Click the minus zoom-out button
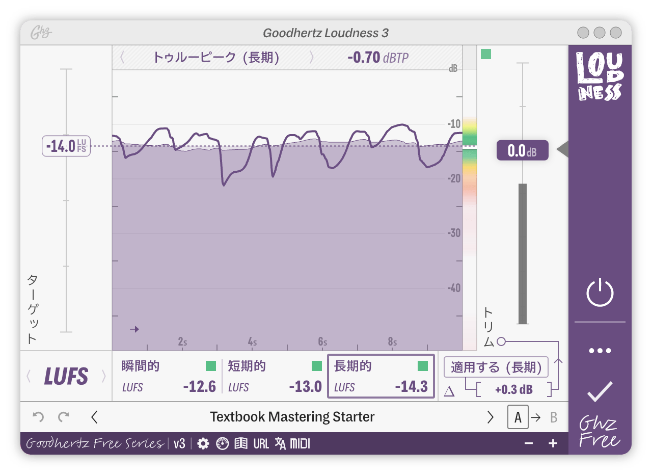The height and width of the screenshot is (475, 652). (x=529, y=444)
